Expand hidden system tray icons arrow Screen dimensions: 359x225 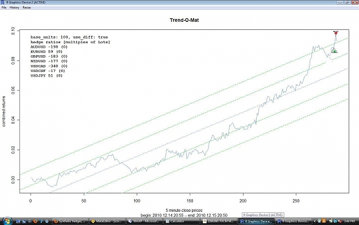click(314, 222)
